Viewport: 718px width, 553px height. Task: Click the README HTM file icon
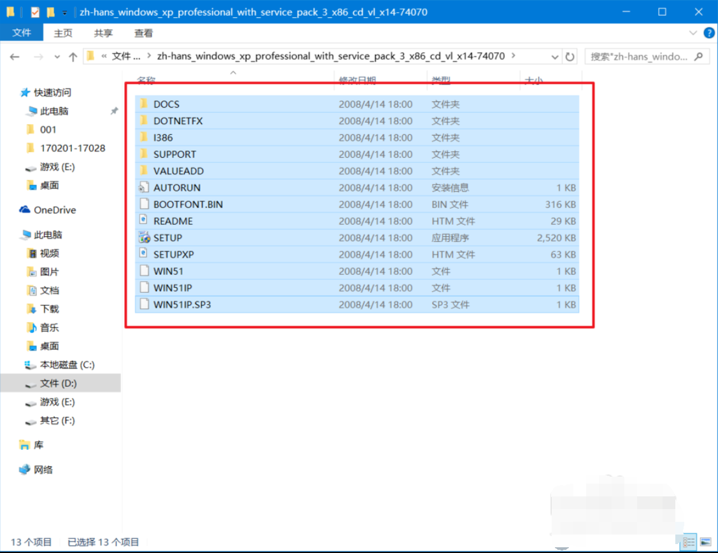pos(143,221)
